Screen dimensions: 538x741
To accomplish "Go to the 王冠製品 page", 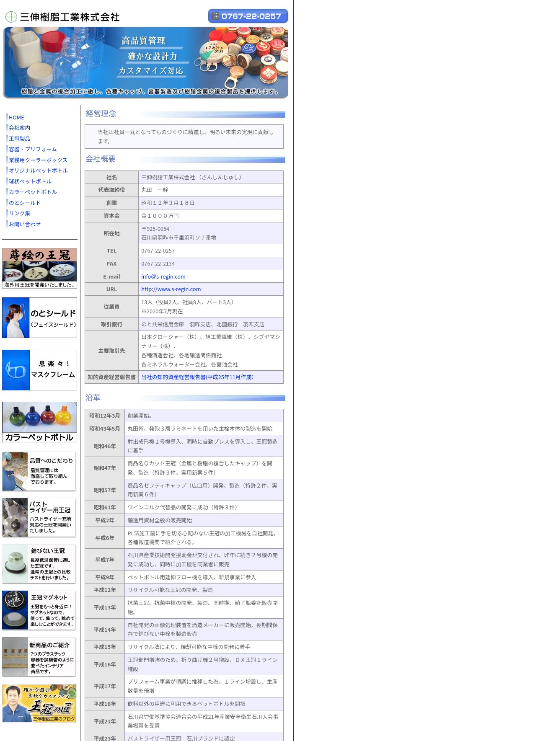I will point(19,139).
